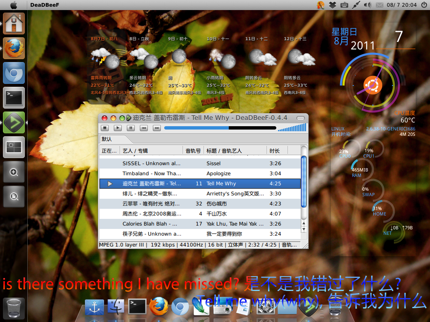Click the 音轨号 column header
Image resolution: width=430 pixels, height=322 pixels.
193,151
